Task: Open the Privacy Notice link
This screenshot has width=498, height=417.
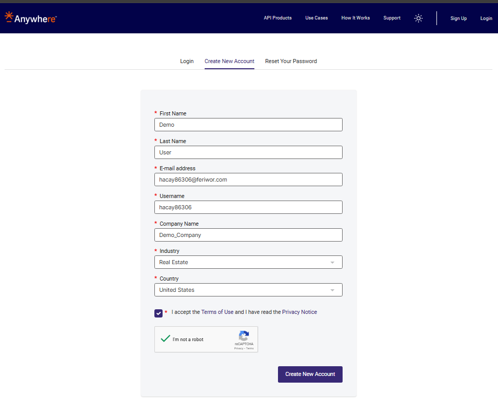Action: pyautogui.click(x=300, y=312)
